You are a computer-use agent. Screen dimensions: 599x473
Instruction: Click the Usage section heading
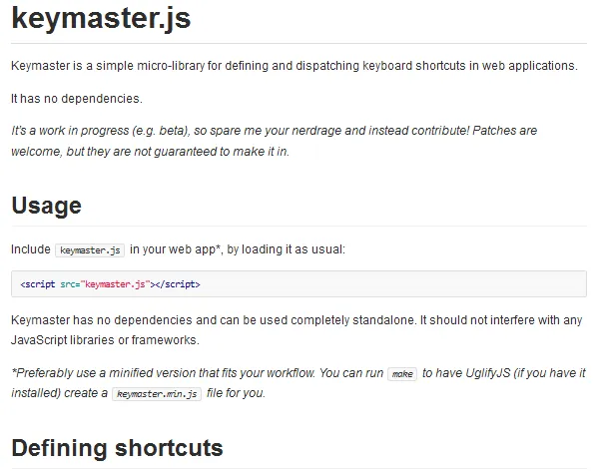[x=46, y=206]
